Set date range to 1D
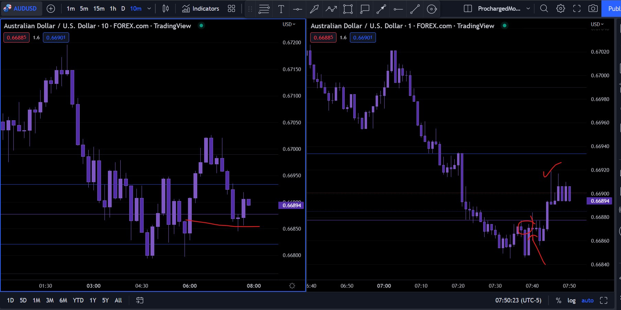This screenshot has width=621, height=310. (x=11, y=300)
